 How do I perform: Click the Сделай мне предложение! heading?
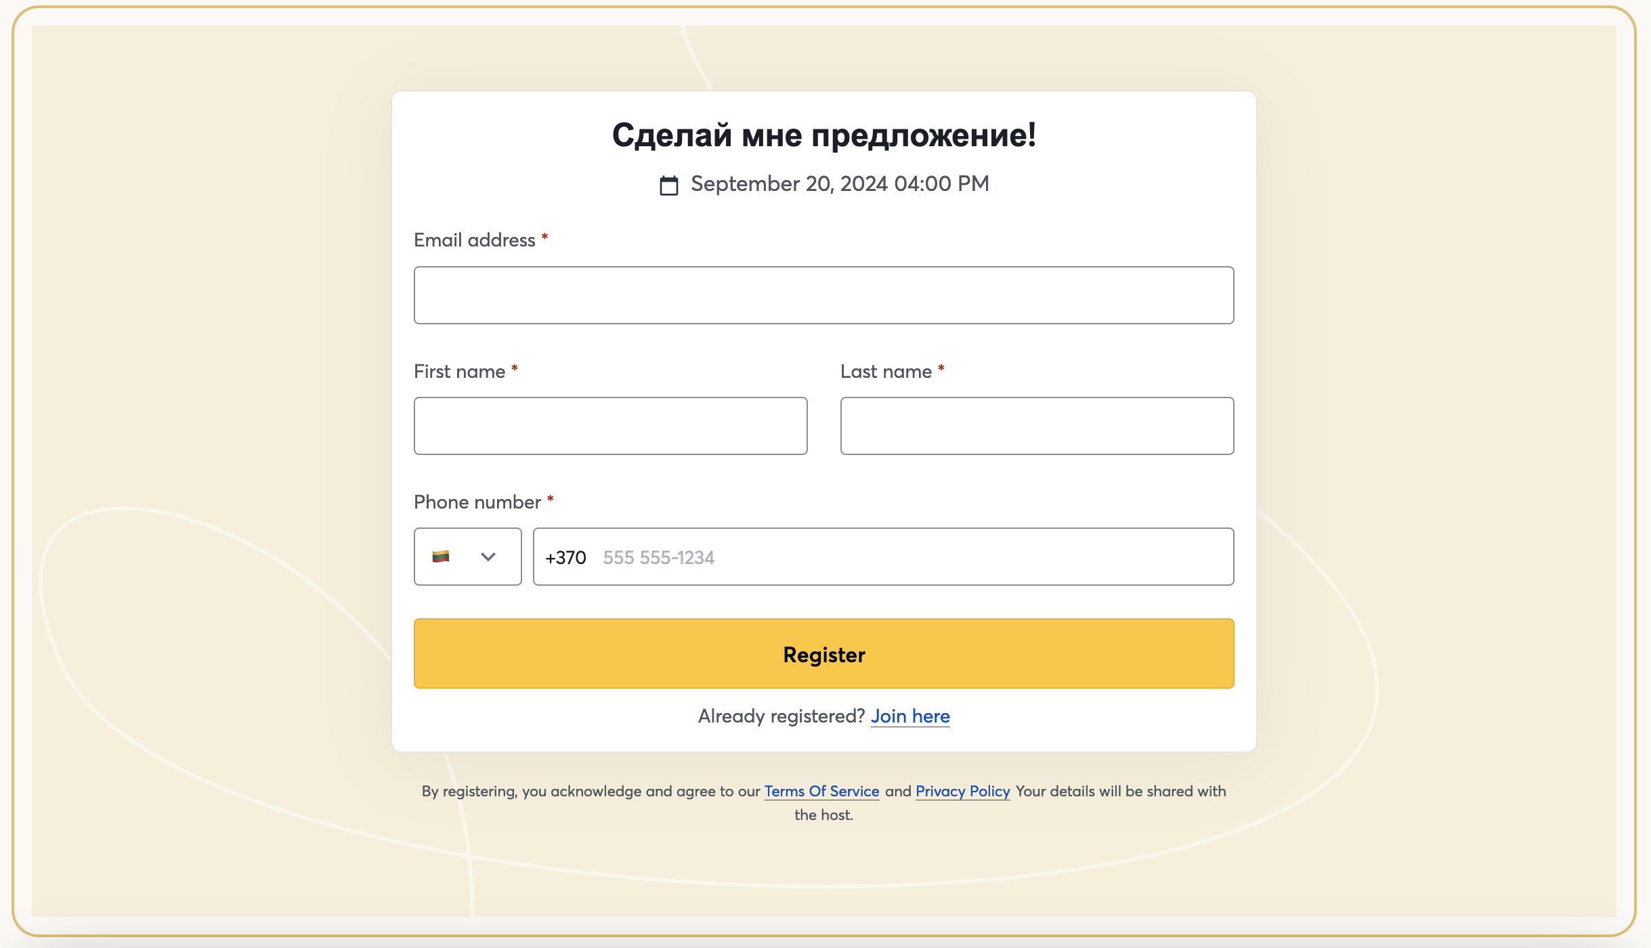823,135
